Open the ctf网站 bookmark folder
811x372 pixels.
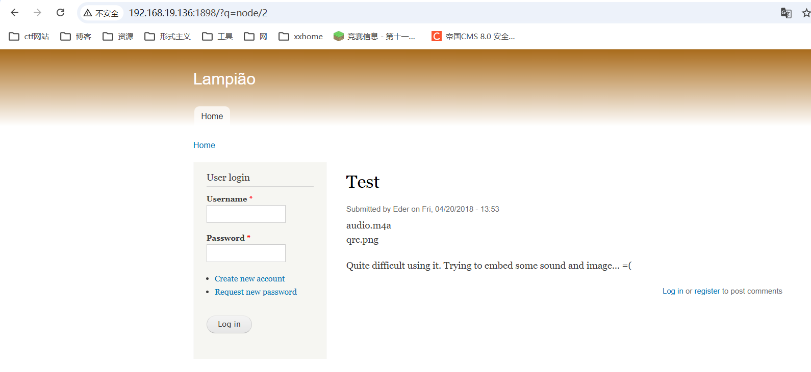(x=29, y=36)
